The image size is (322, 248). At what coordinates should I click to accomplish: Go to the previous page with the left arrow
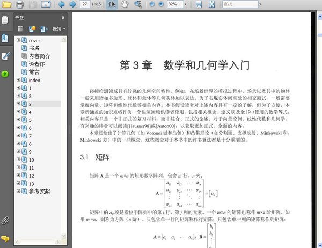tap(61, 4)
